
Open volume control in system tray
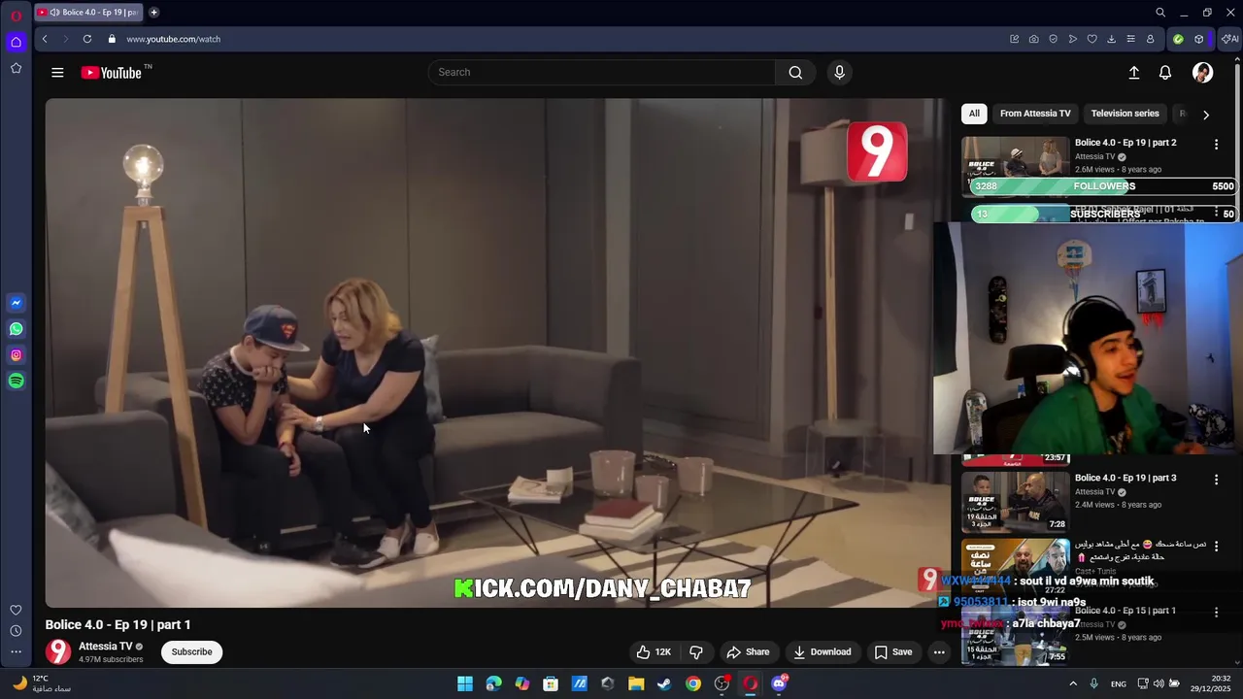point(1159,683)
